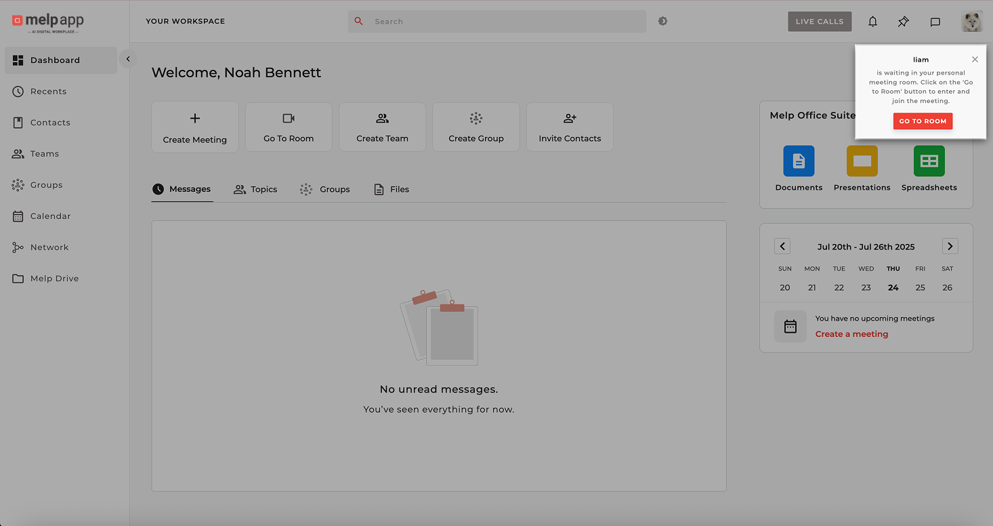Open the Documents icon in Office Suite

[x=799, y=161]
